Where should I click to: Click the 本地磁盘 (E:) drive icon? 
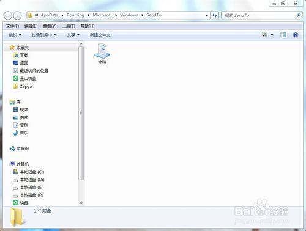15,188
